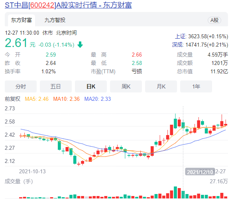Click the 最高 value 2.66
This screenshot has height=202, width=230.
137,55
